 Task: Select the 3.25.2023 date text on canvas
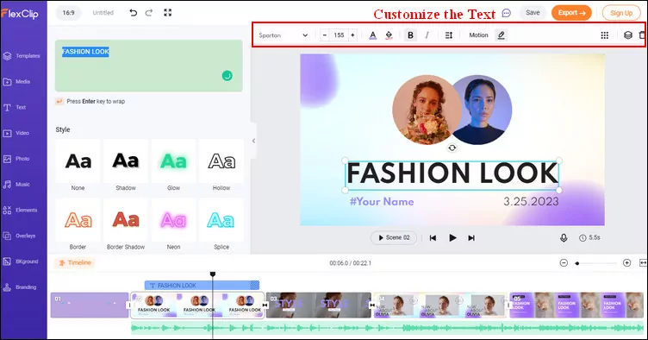point(531,201)
